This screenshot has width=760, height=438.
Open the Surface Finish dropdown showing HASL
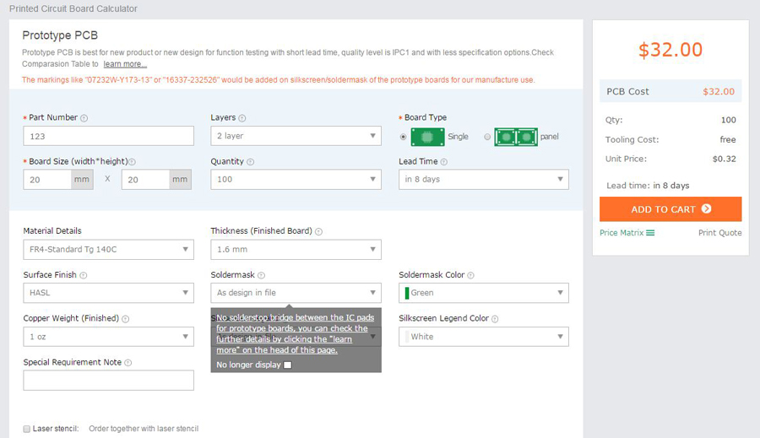108,293
